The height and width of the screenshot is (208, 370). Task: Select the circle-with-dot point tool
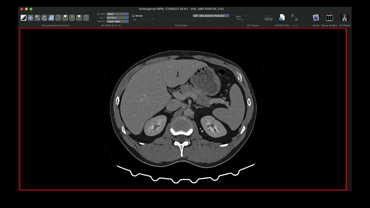point(79,18)
